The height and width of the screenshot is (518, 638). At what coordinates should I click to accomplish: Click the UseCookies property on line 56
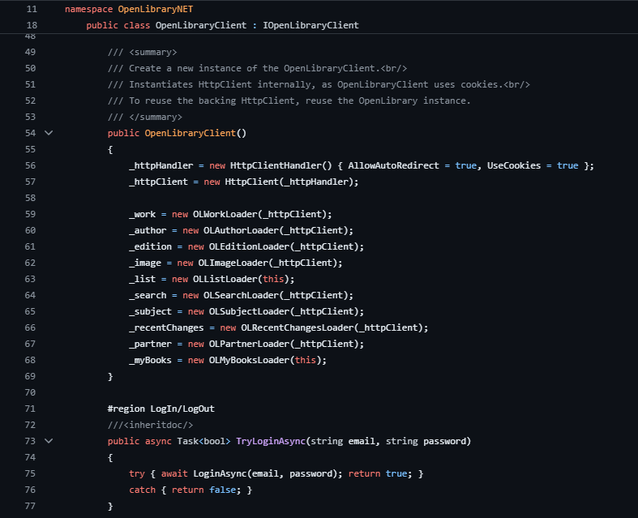tap(513, 165)
